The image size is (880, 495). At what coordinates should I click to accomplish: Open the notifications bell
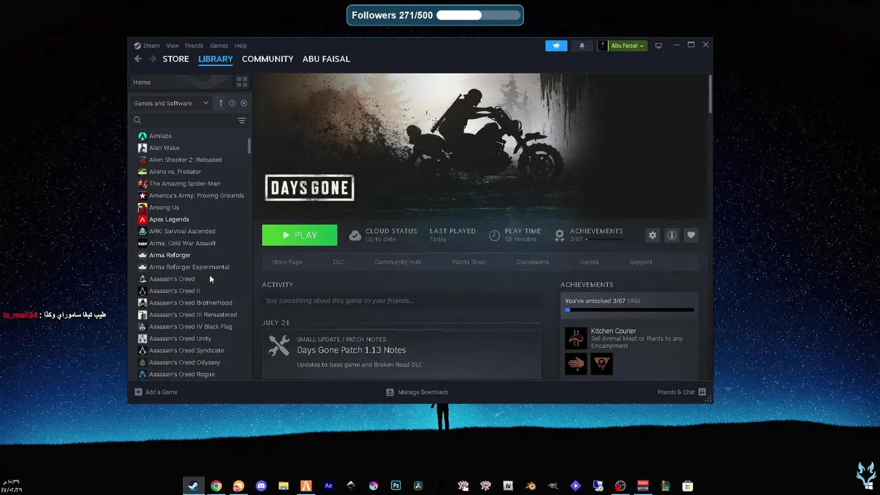click(582, 45)
